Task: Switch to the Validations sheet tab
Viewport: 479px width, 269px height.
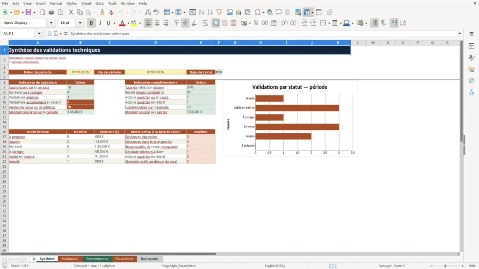Action: click(70, 259)
